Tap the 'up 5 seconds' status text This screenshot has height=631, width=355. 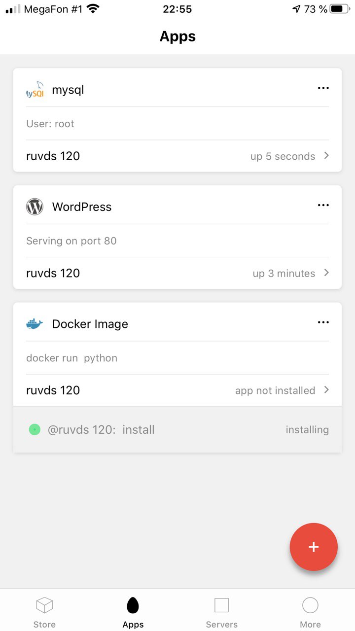pyautogui.click(x=283, y=156)
